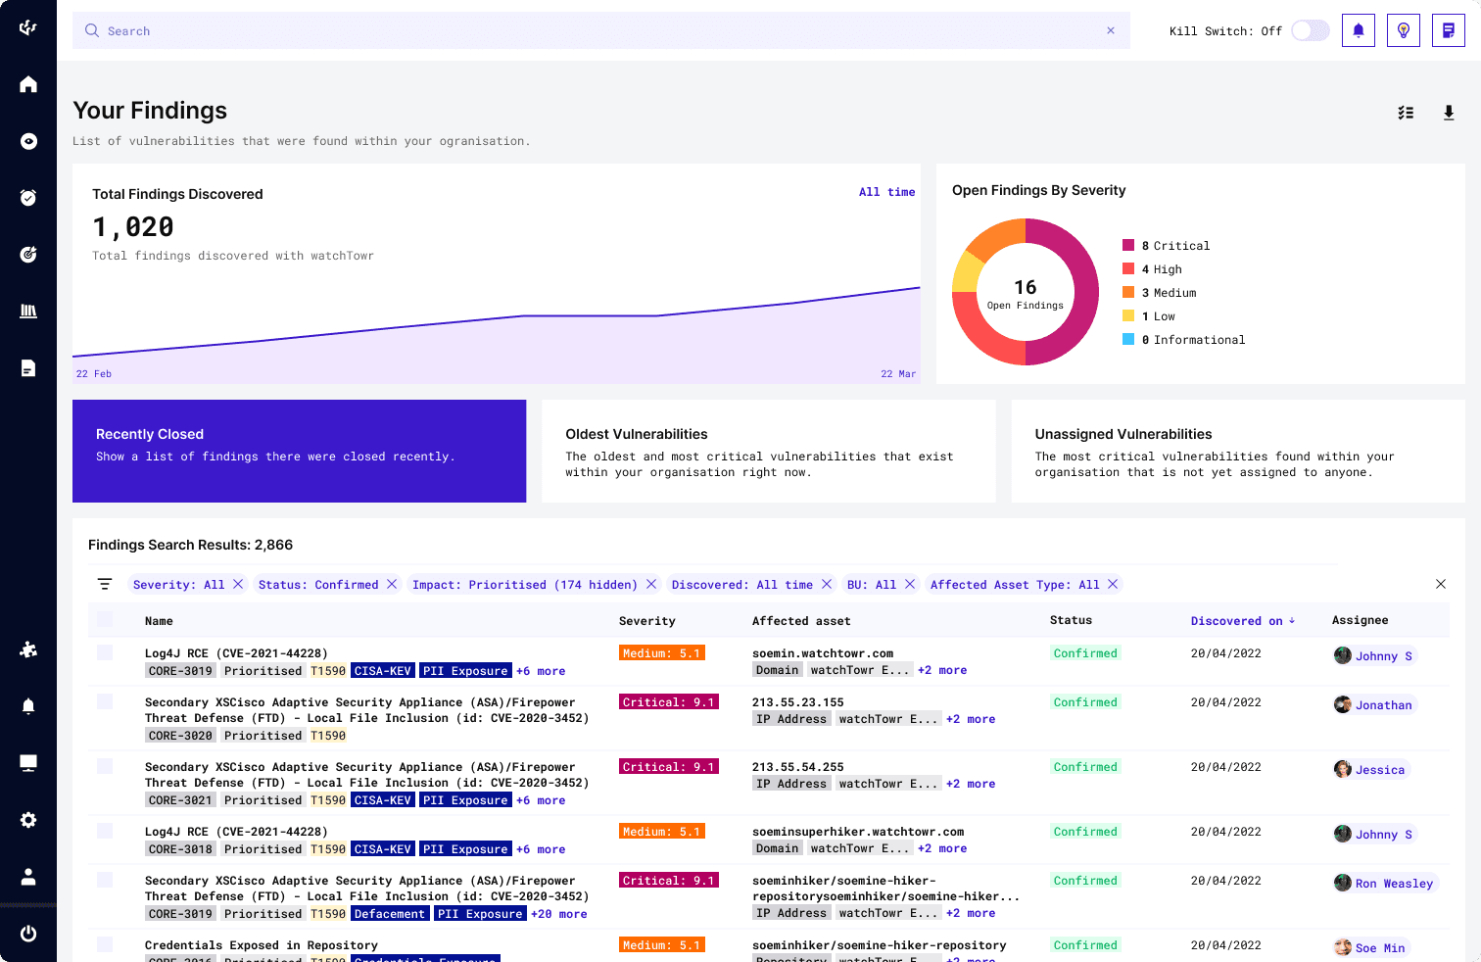1481x962 pixels.
Task: Open the Home icon in sidebar
Action: (28, 84)
